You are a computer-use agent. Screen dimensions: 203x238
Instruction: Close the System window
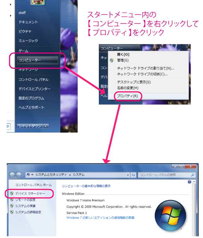click(x=191, y=166)
